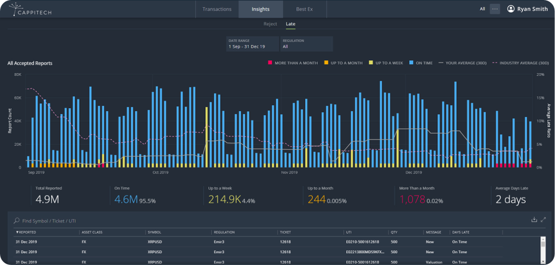Open the three-dot options menu
Viewport: 555px width, 265px height.
click(x=494, y=9)
